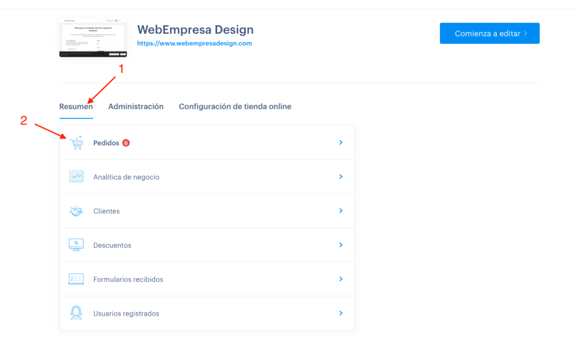Click the red badge showing 6 orders
The height and width of the screenshot is (359, 576).
(126, 143)
